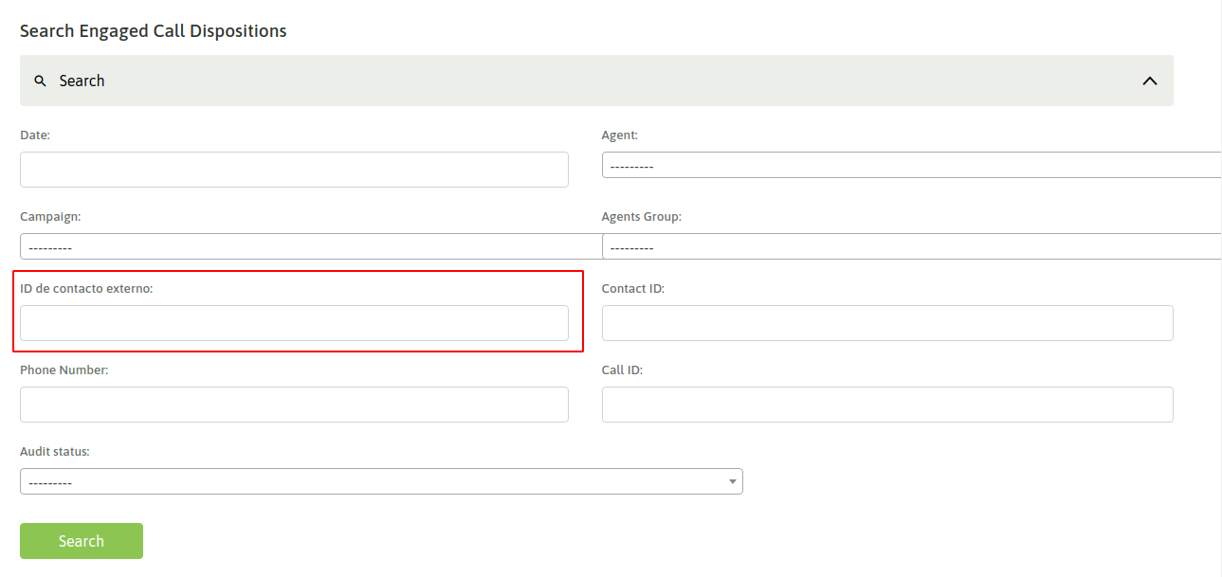Click the ID de contacto externo input field

pyautogui.click(x=294, y=323)
